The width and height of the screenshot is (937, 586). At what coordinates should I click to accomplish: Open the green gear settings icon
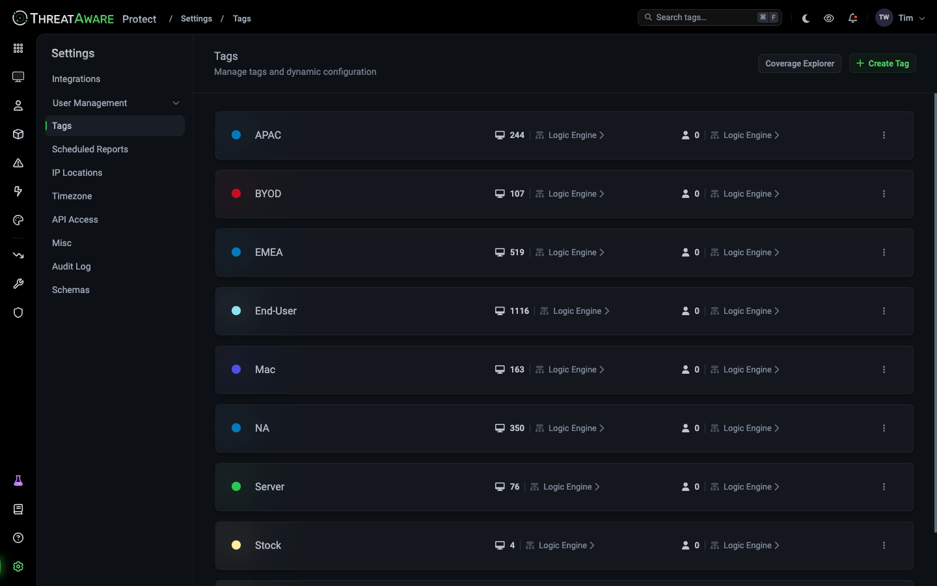(18, 566)
